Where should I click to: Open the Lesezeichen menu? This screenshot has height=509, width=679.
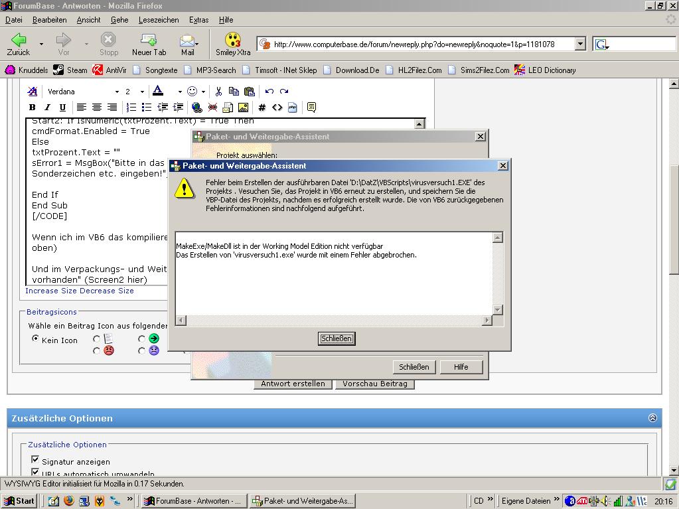coord(159,20)
